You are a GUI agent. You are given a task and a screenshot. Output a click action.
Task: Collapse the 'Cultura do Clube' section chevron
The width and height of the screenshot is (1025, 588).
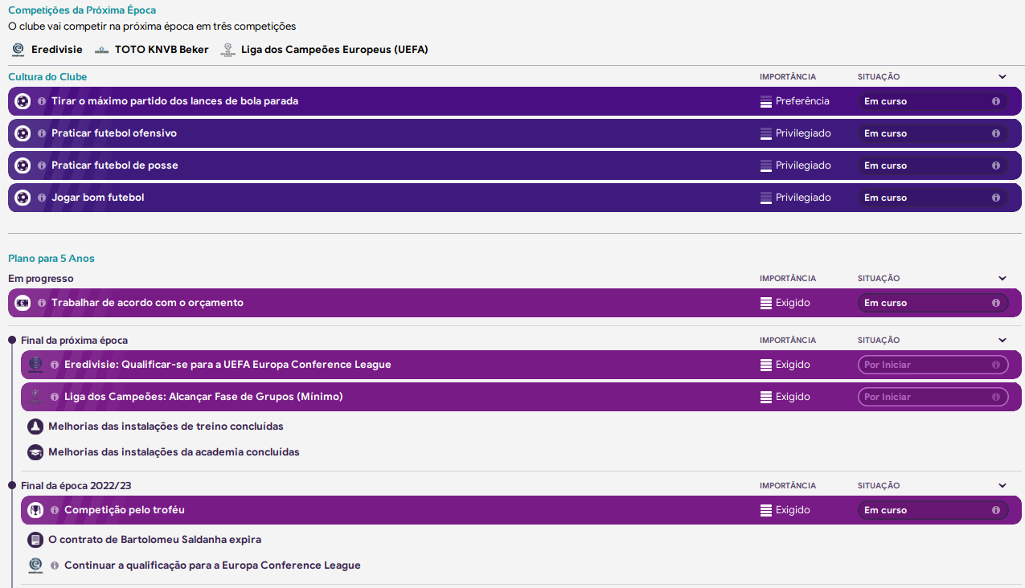[x=1002, y=77]
